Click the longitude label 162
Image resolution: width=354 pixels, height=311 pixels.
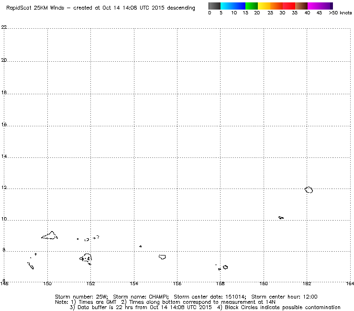[x=307, y=283]
